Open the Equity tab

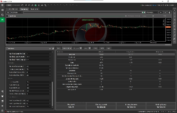click(58, 48)
